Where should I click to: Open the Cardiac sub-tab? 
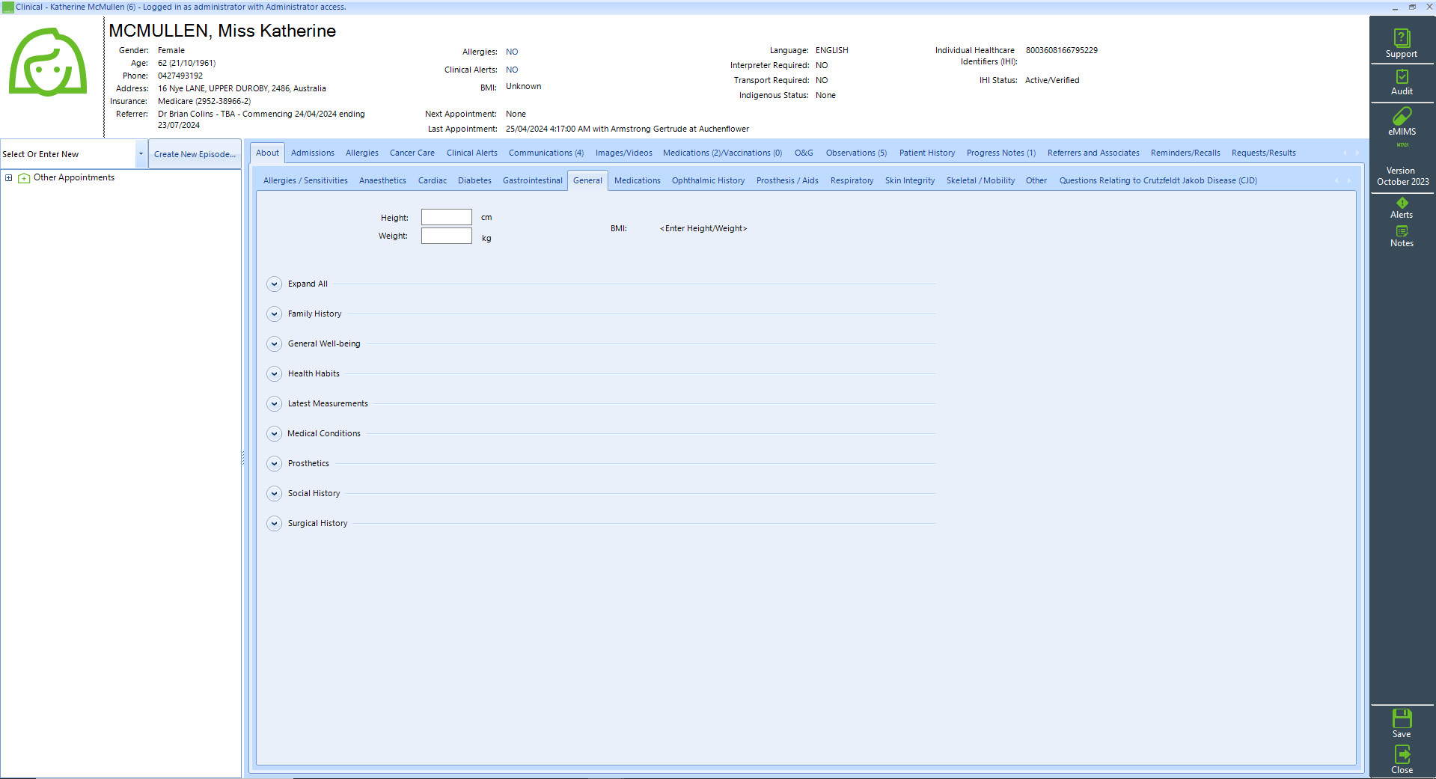click(x=432, y=180)
